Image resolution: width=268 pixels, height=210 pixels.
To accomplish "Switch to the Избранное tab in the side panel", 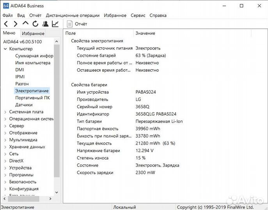I will (x=33, y=33).
